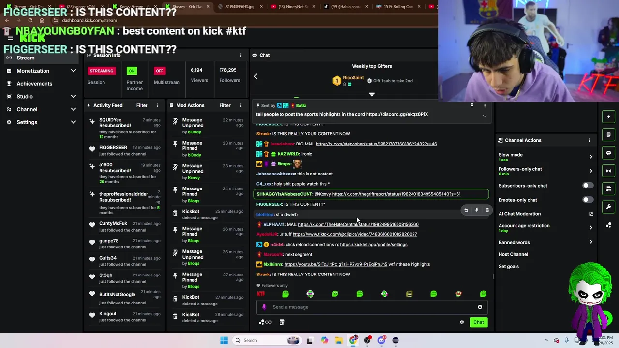Open chat settings gear icon
Viewport: 619px width, 348px height.
click(x=462, y=322)
